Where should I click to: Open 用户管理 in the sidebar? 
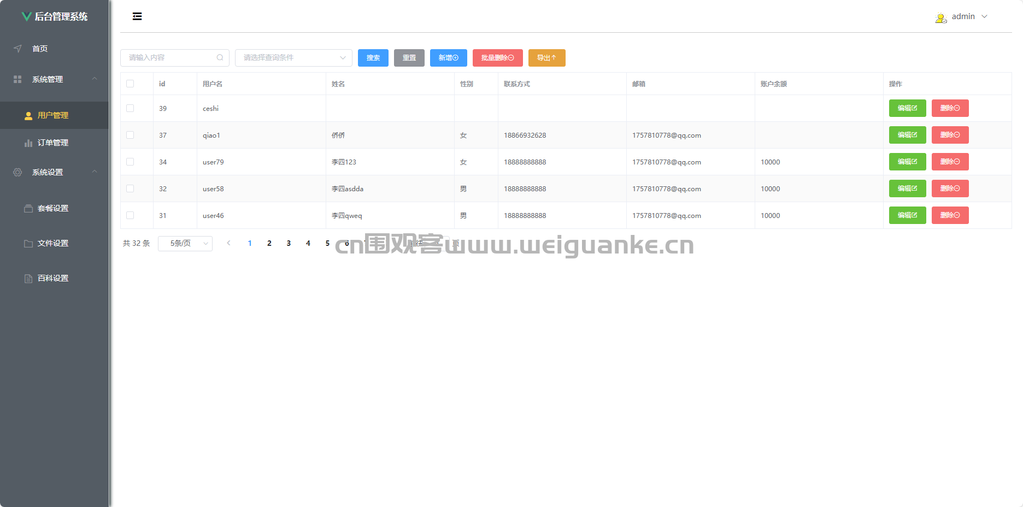point(53,115)
